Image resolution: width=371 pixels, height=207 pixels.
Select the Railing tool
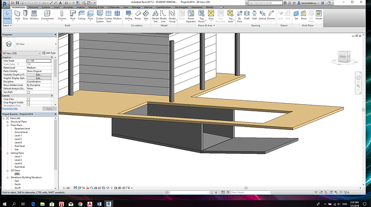128,15
